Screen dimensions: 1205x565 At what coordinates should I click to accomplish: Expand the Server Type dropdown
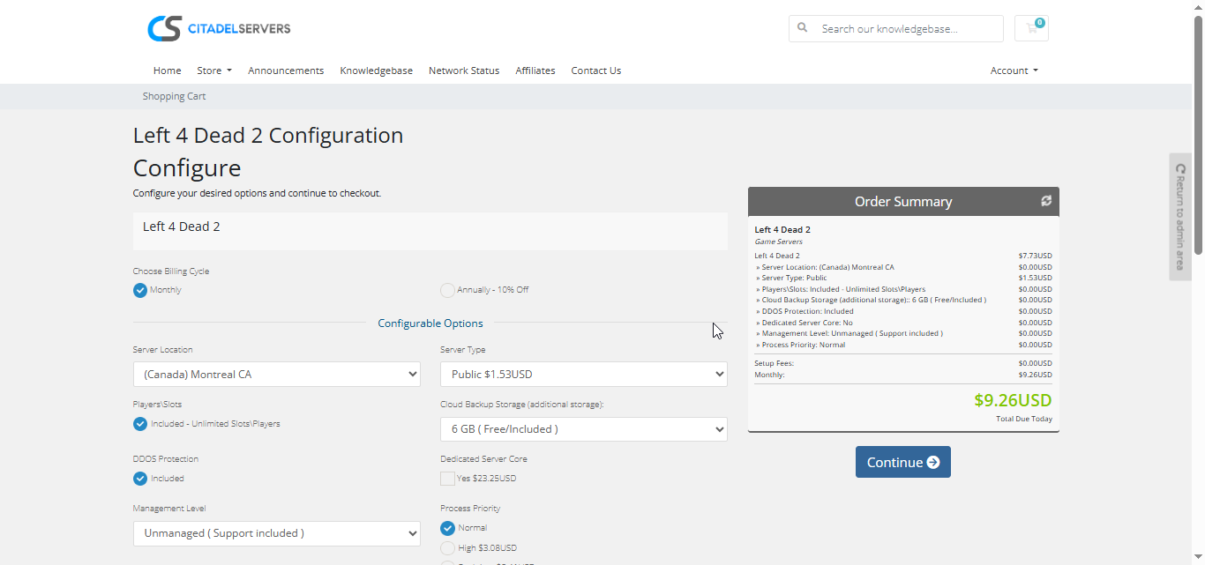tap(583, 375)
